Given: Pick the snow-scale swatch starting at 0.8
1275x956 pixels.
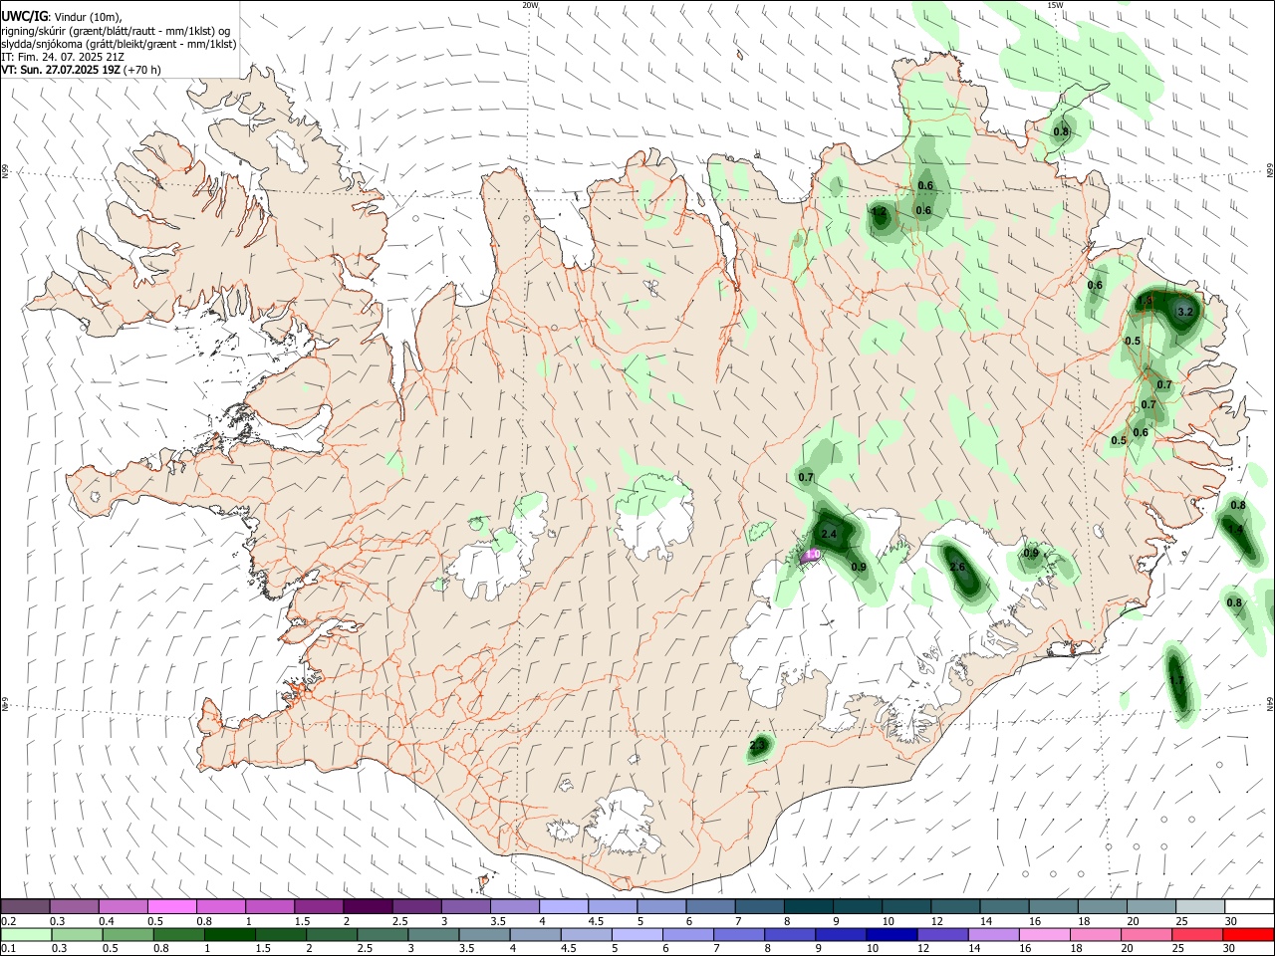Looking at the screenshot, I should [220, 907].
